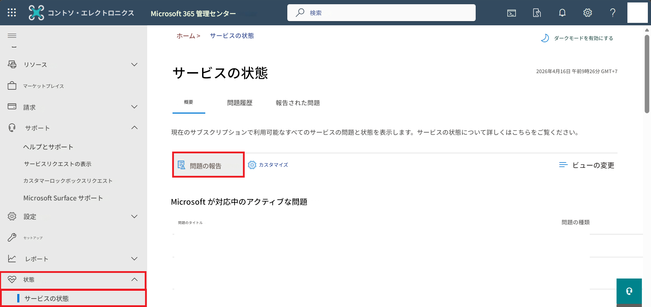Click into the 検索 search field
The image size is (651, 307).
[381, 13]
